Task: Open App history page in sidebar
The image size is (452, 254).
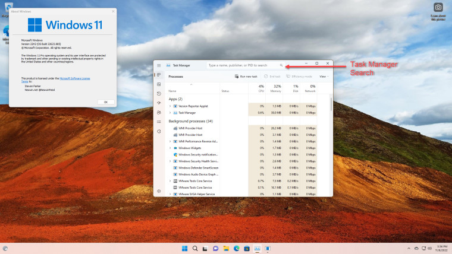Action: [159, 94]
